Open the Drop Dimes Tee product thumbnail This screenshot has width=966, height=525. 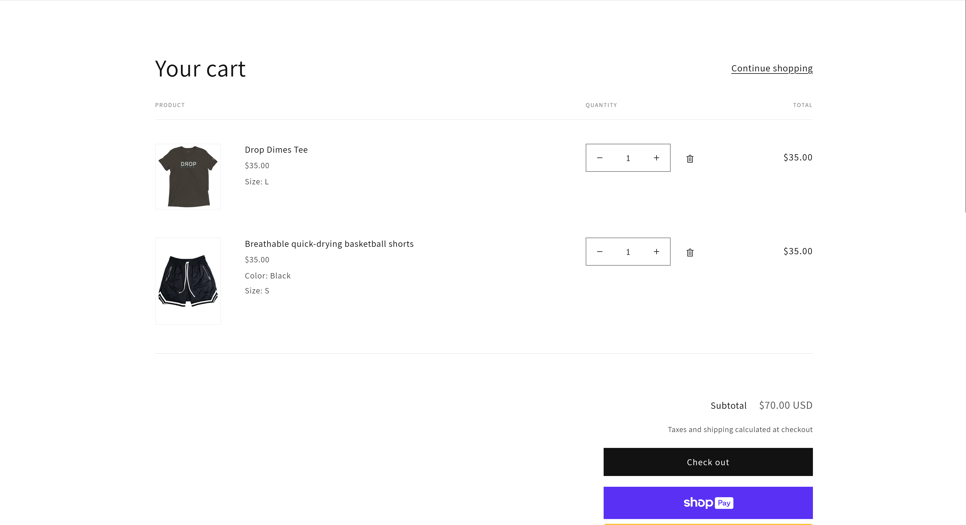point(188,177)
